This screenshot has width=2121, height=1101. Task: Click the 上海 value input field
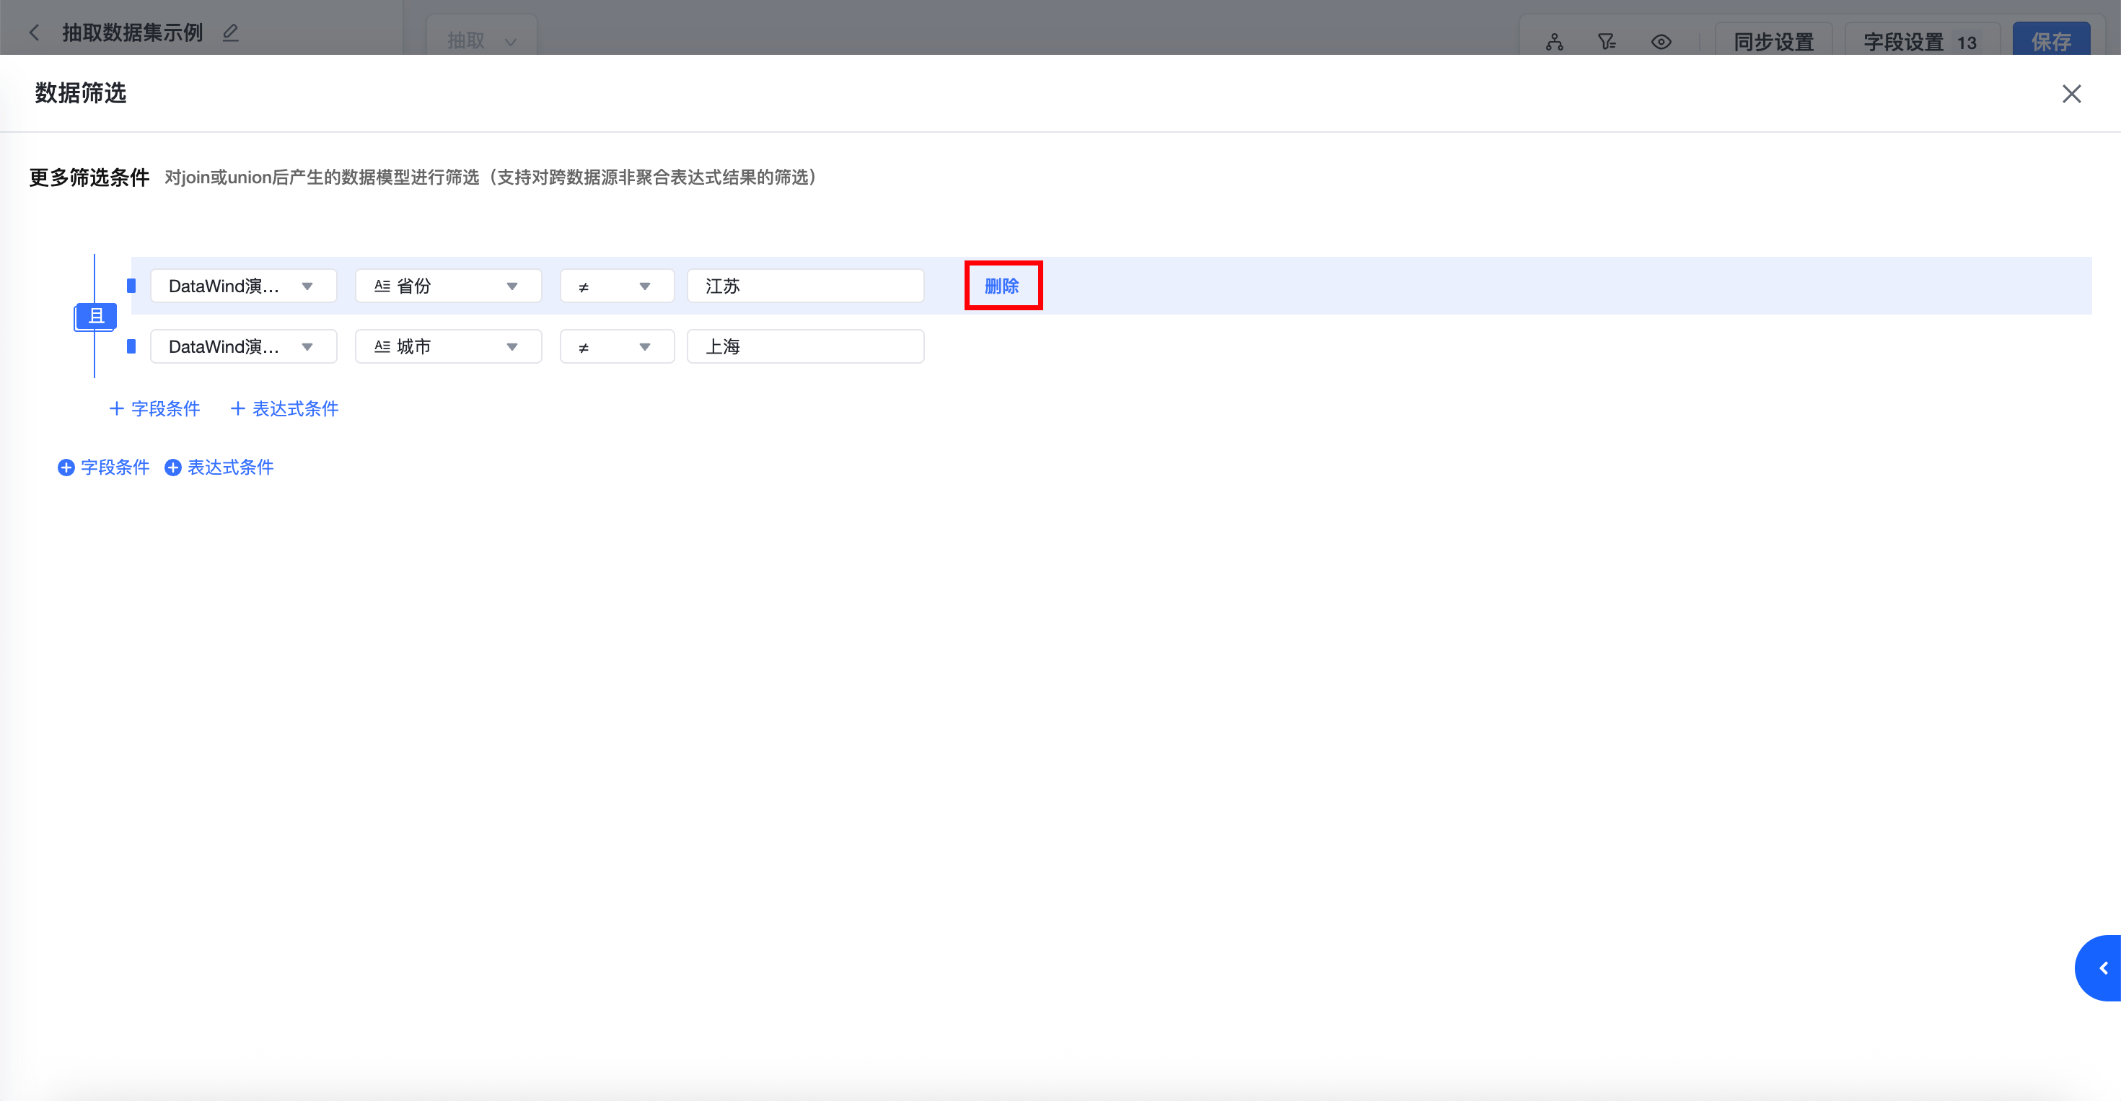804,347
